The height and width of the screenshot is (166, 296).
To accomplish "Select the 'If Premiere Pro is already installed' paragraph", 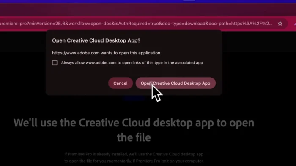I will click(134, 158).
